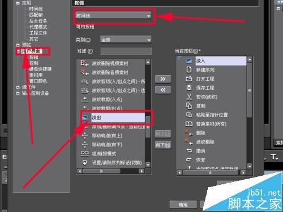The height and width of the screenshot is (212, 283).
Task: Click the 波纹删除 icon in current buttons
Action: tap(189, 142)
